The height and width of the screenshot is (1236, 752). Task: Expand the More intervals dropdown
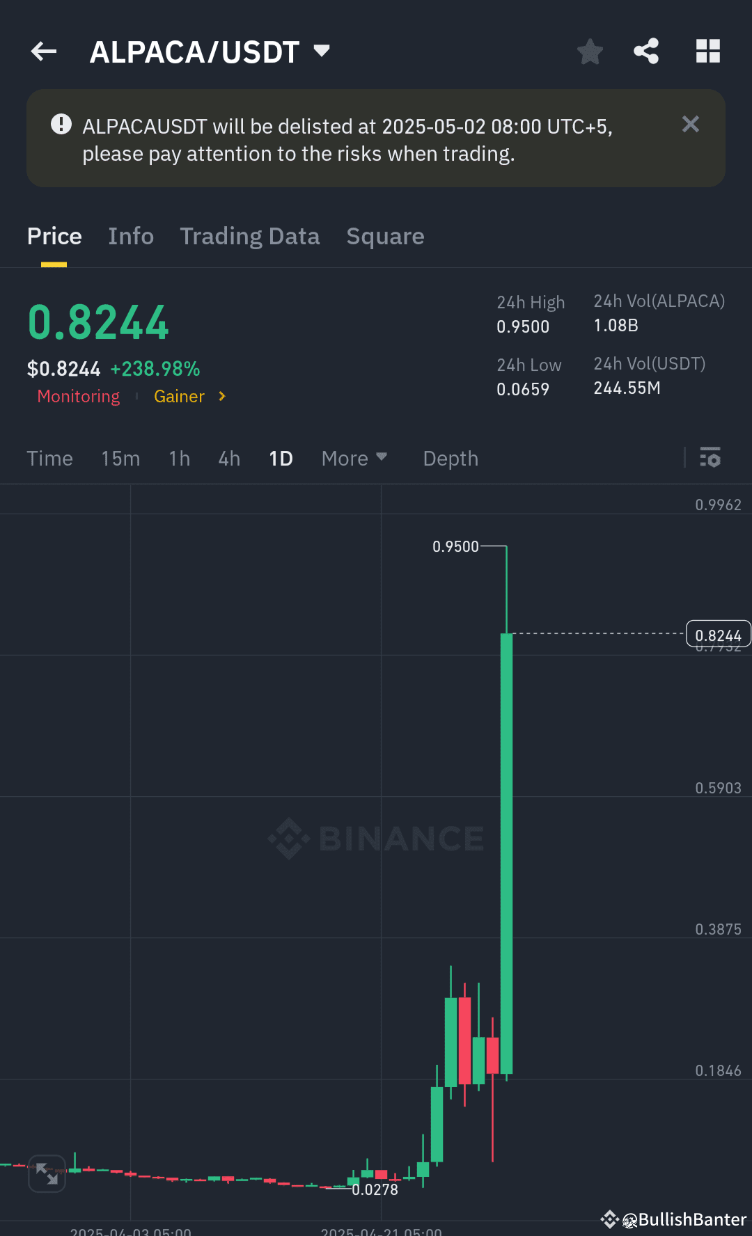point(354,459)
